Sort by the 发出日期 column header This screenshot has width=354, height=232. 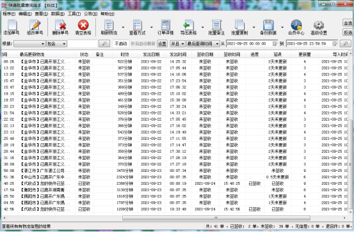(x=151, y=54)
